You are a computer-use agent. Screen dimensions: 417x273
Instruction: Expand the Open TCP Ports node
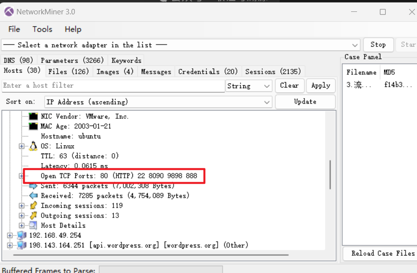pos(21,176)
